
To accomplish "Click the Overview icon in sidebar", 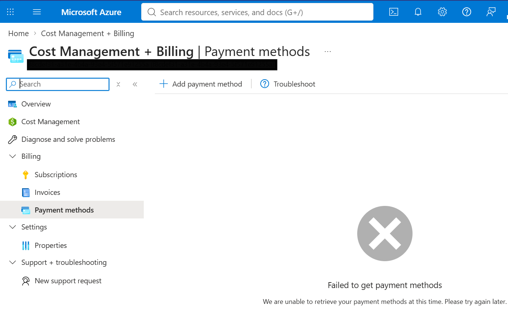I will tap(13, 104).
